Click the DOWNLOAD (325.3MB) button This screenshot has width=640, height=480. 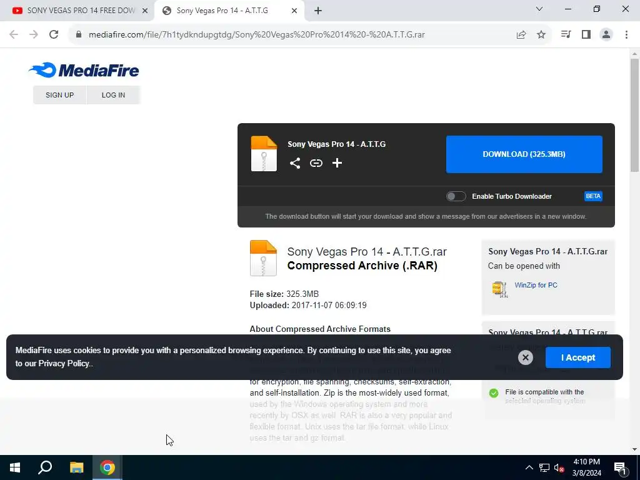pyautogui.click(x=524, y=154)
